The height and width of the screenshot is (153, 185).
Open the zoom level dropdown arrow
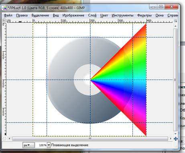pos(49,145)
